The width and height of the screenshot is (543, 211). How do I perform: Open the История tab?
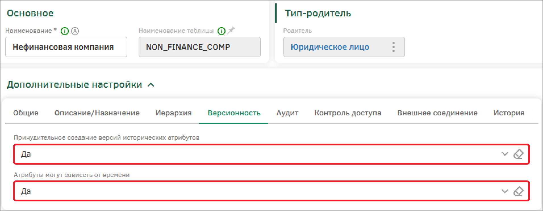[x=509, y=113]
